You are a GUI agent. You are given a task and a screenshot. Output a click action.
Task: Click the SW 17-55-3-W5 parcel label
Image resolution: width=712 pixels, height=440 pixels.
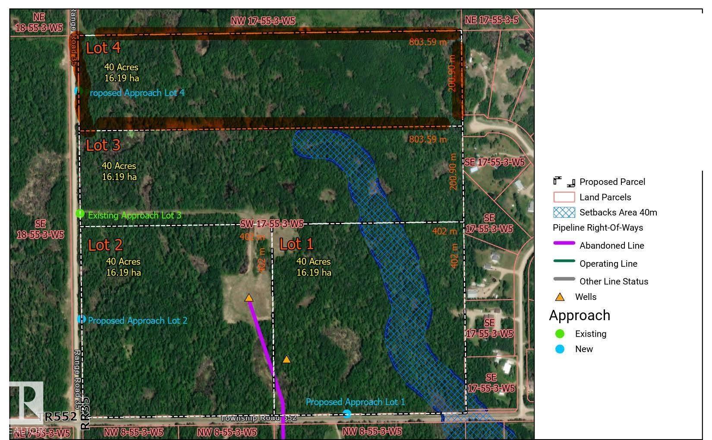[x=272, y=224]
